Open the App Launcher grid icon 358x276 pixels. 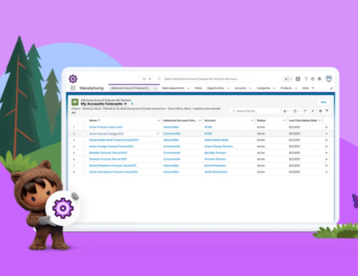click(x=73, y=88)
